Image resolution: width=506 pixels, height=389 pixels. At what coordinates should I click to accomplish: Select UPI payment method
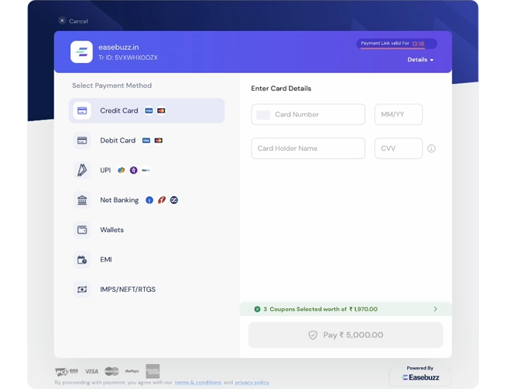[147, 170]
